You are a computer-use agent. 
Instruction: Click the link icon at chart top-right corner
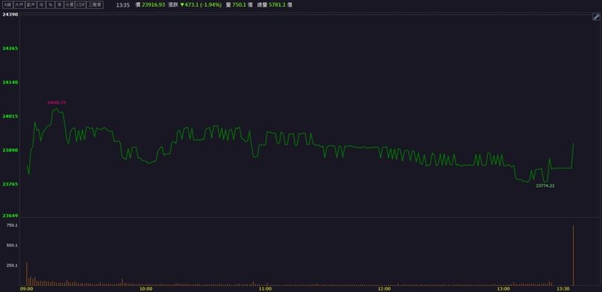click(596, 17)
